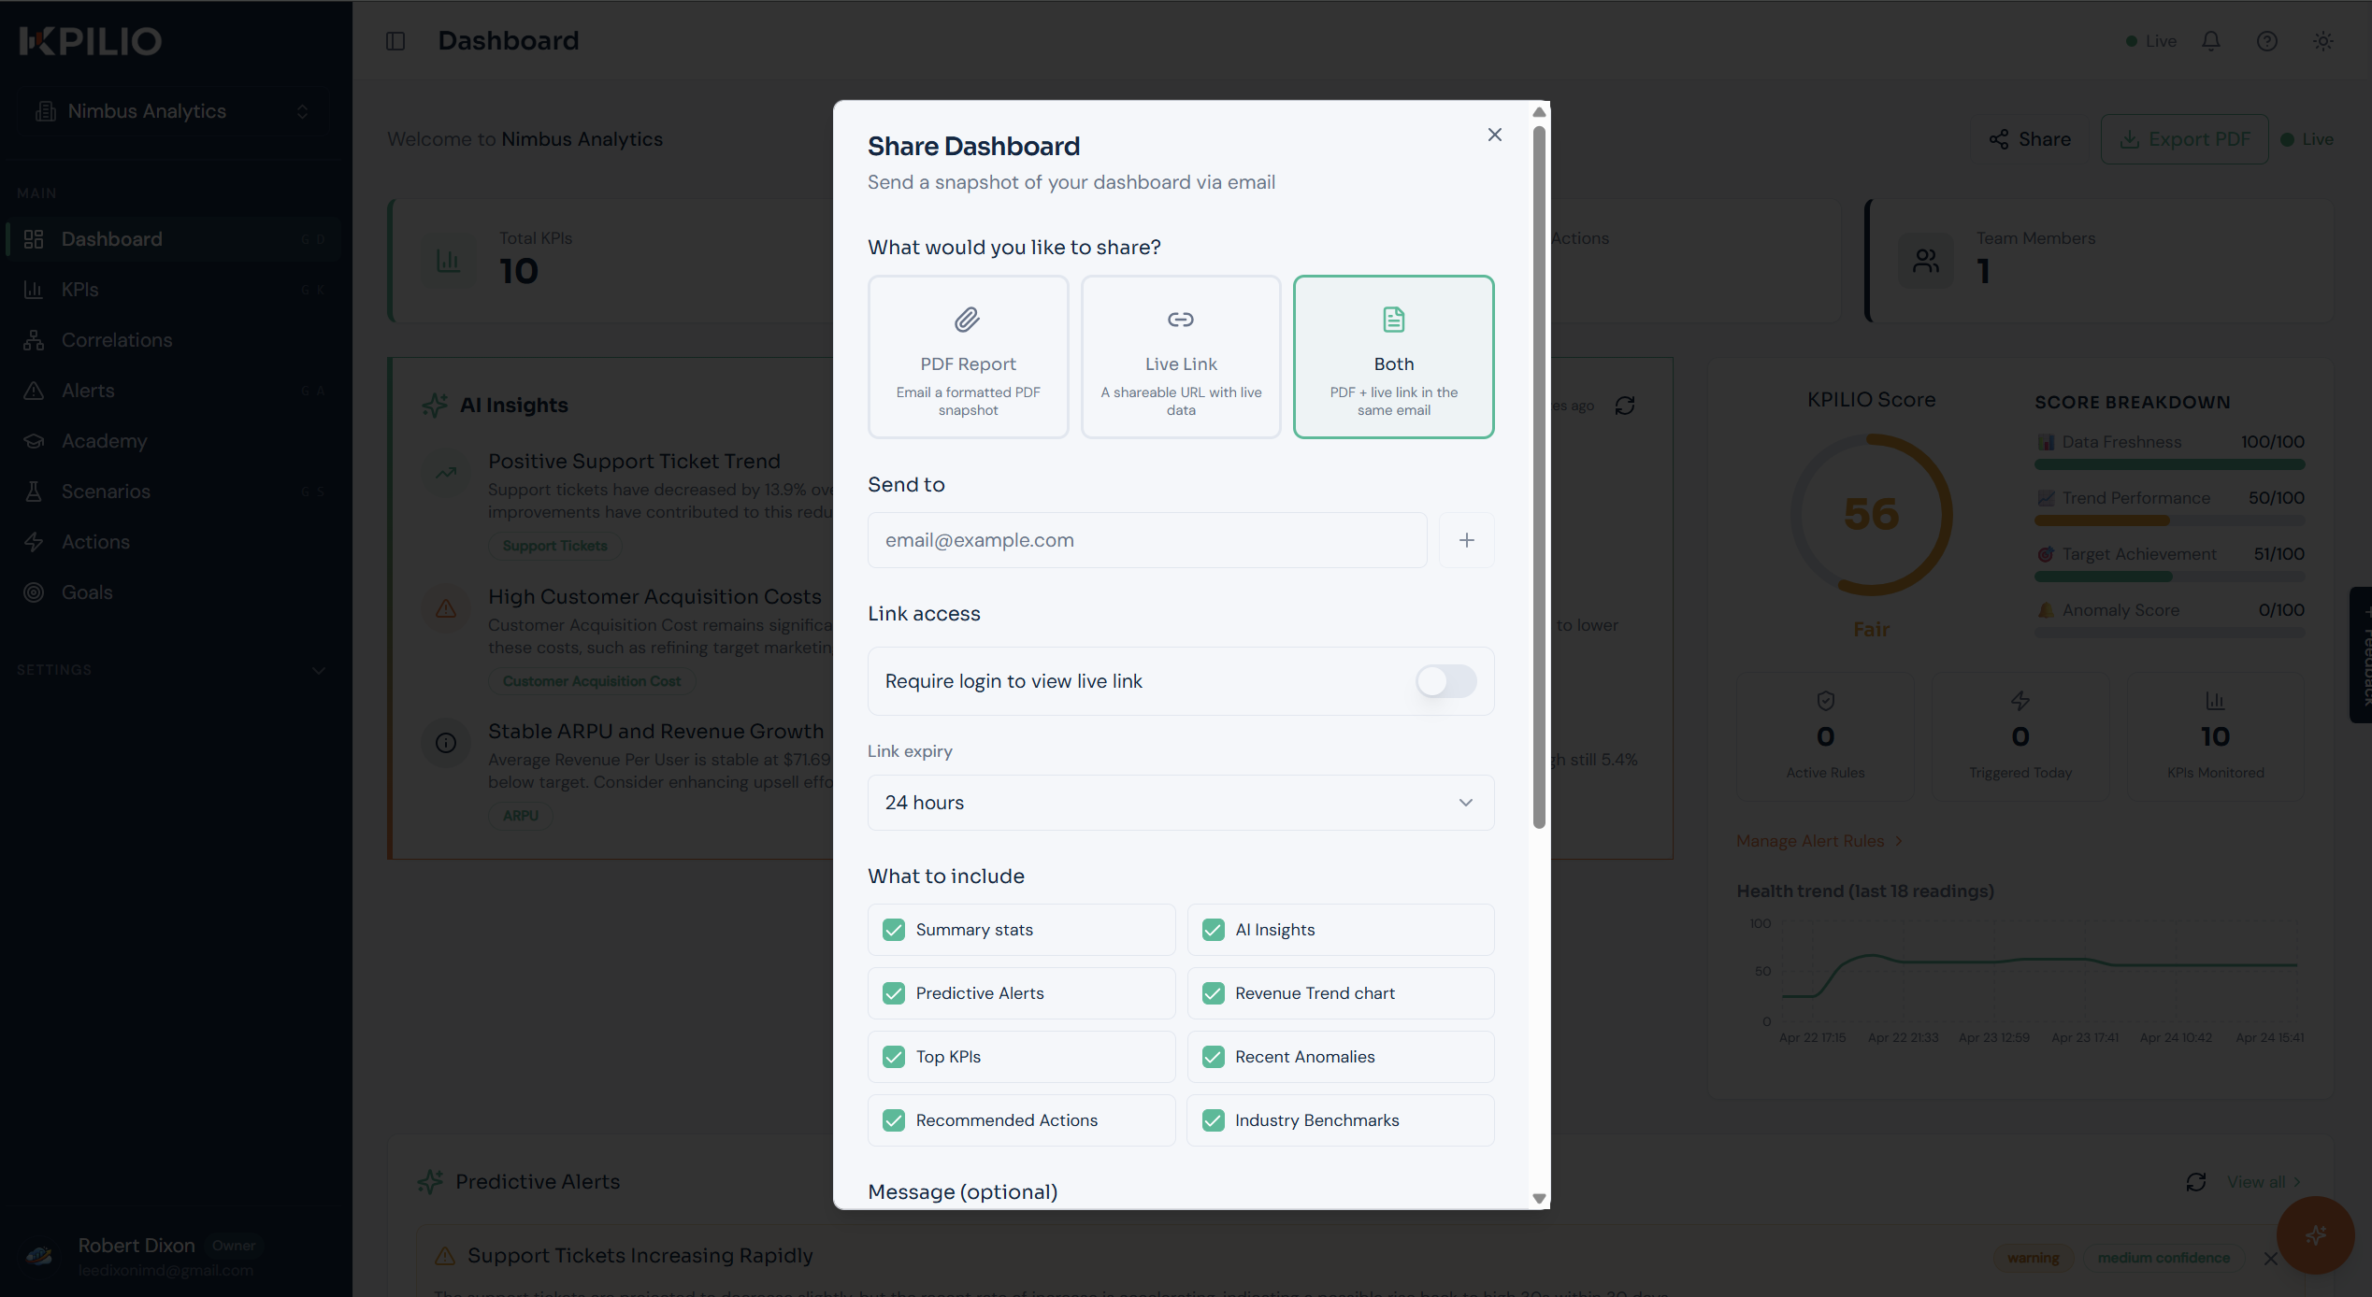This screenshot has width=2372, height=1297.
Task: Click the dialog scrollbar up arrow
Action: point(1539,112)
